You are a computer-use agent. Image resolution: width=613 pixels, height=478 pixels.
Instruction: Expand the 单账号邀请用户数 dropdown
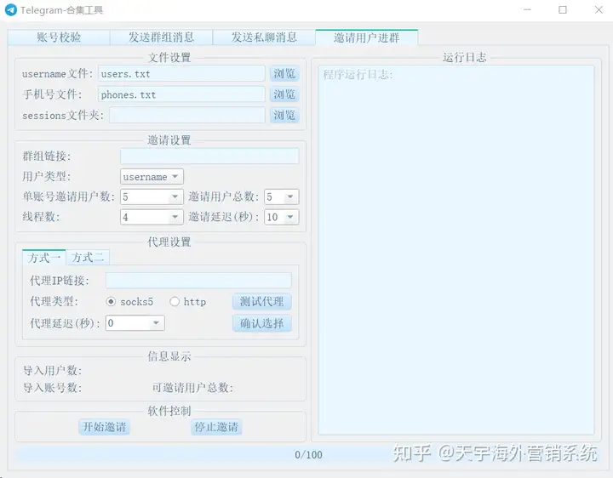point(152,196)
